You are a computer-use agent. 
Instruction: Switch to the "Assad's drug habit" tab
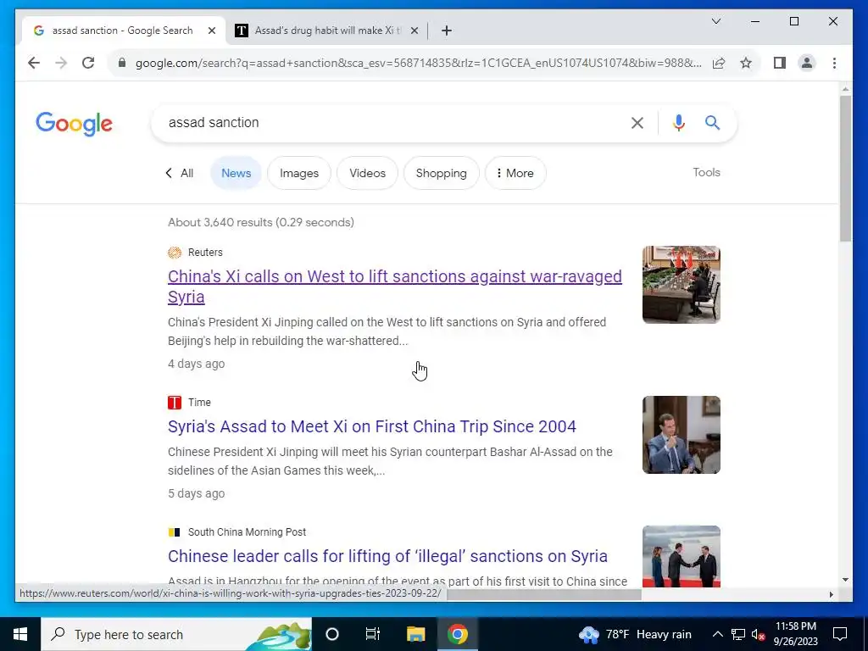click(326, 31)
